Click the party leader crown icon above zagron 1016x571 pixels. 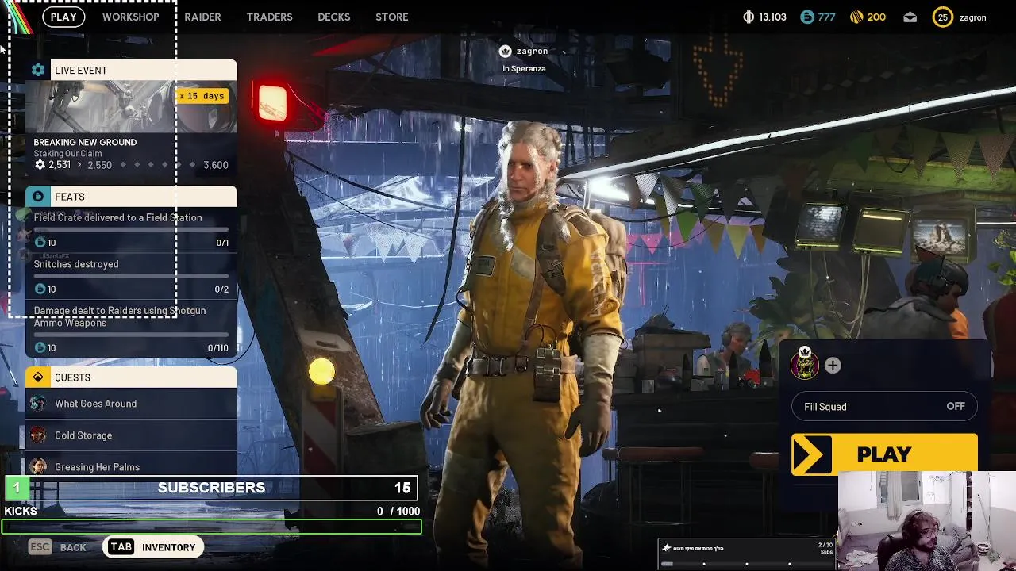(x=506, y=51)
